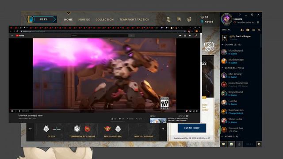Viewport: 283px width, 159px height.
Task: Show next matches with right arrow
Action: [163, 129]
